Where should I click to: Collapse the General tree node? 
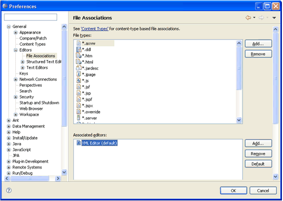pyautogui.click(x=9, y=26)
